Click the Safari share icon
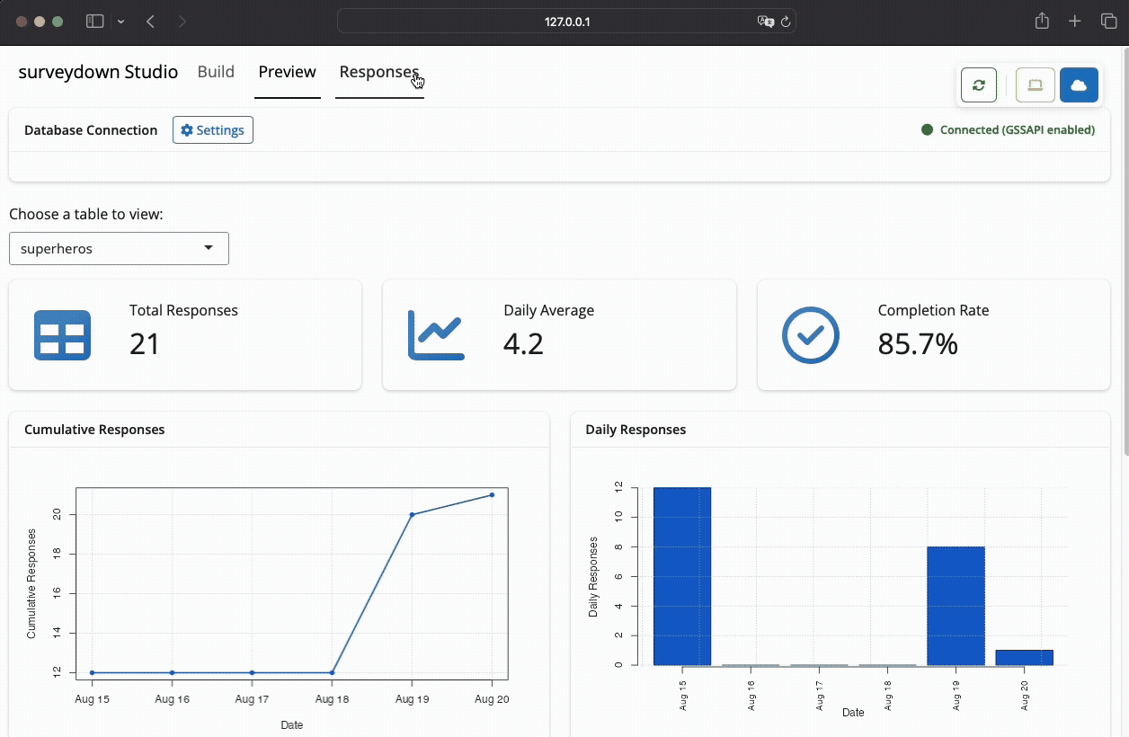The height and width of the screenshot is (737, 1129). click(x=1042, y=22)
